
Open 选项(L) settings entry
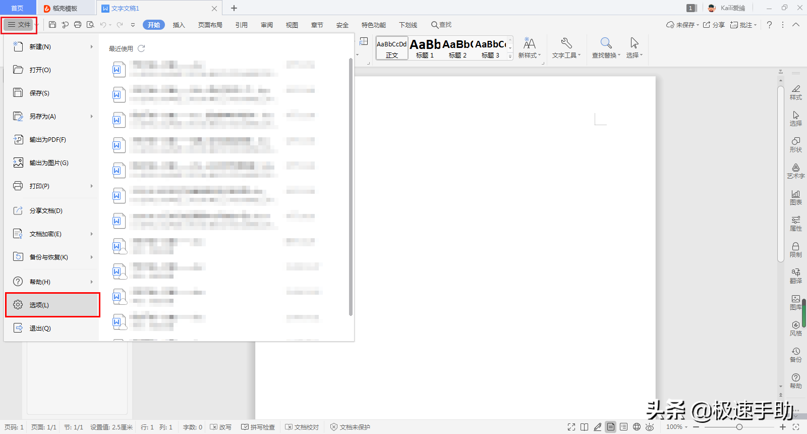pos(51,305)
